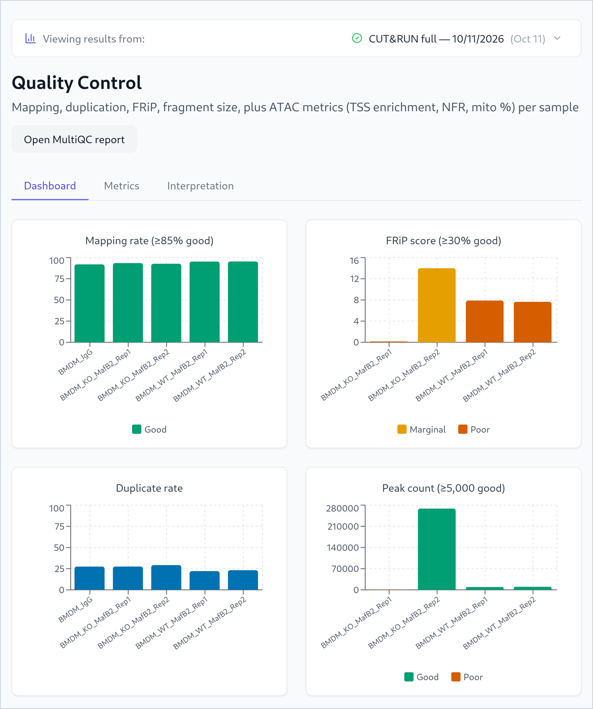This screenshot has width=593, height=709.
Task: Pick the BMDM_IgG bar in Duplicate rate
Action: (x=90, y=578)
